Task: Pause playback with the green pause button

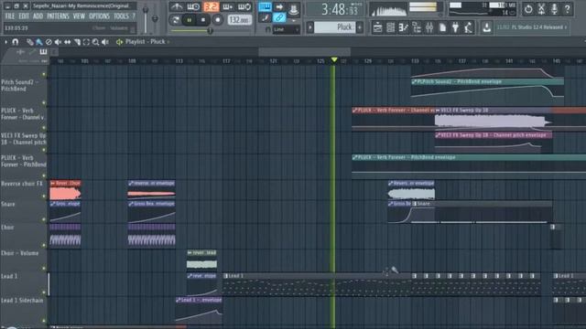Action: (x=190, y=20)
